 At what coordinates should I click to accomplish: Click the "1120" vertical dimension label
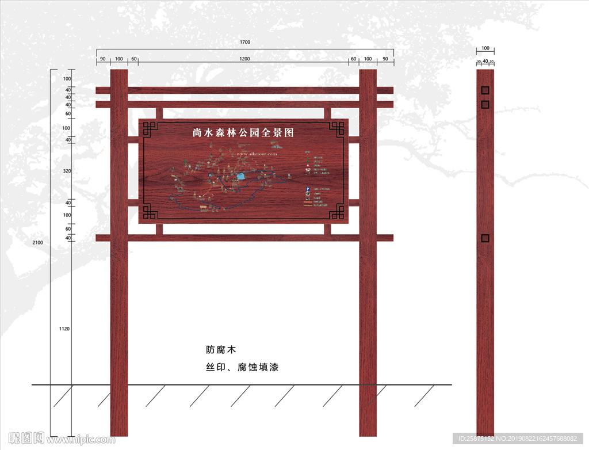coord(64,329)
